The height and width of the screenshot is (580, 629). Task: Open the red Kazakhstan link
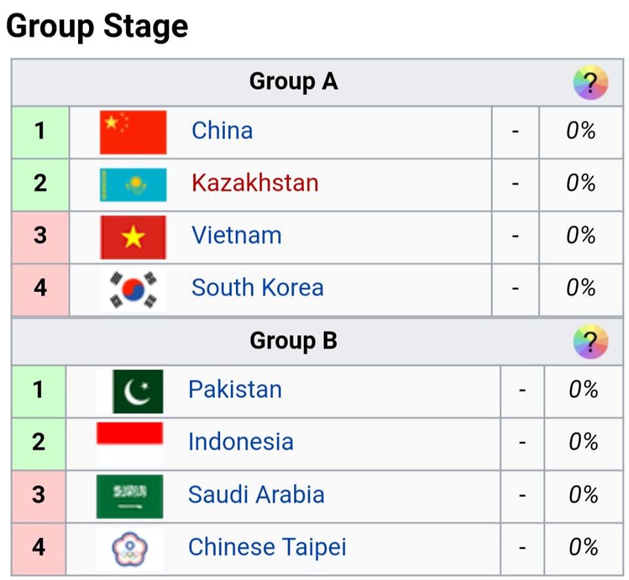pyautogui.click(x=255, y=183)
